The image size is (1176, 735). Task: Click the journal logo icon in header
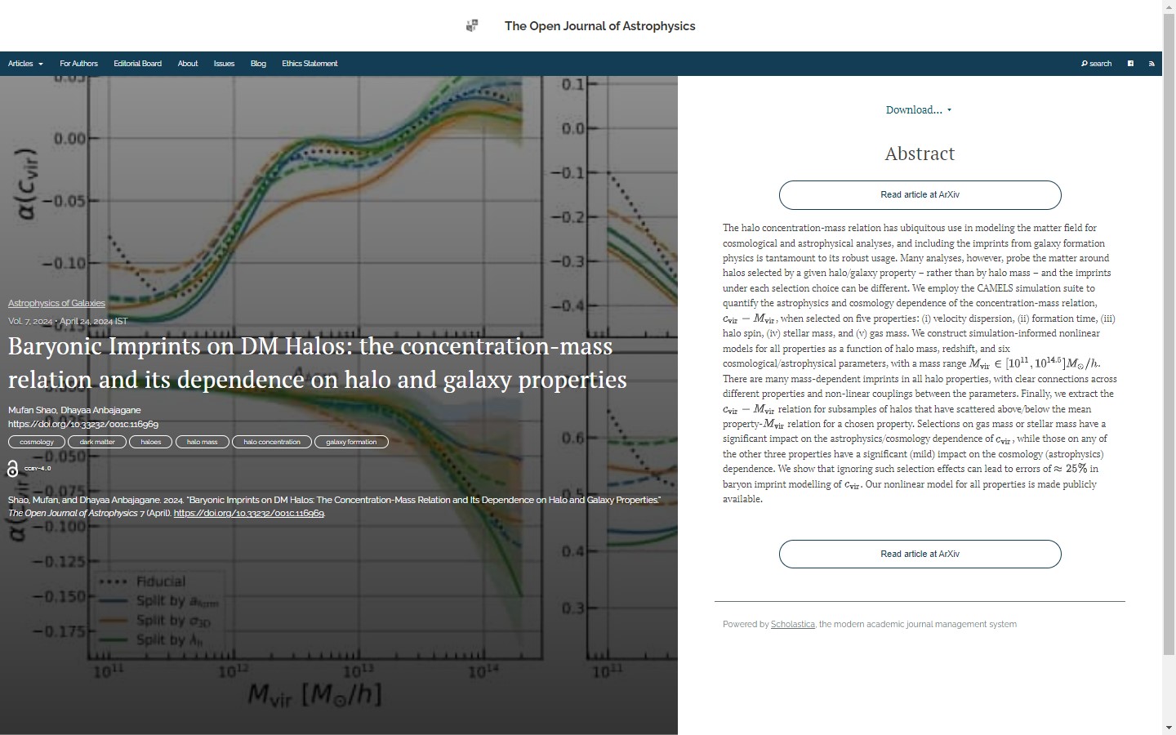tap(472, 26)
